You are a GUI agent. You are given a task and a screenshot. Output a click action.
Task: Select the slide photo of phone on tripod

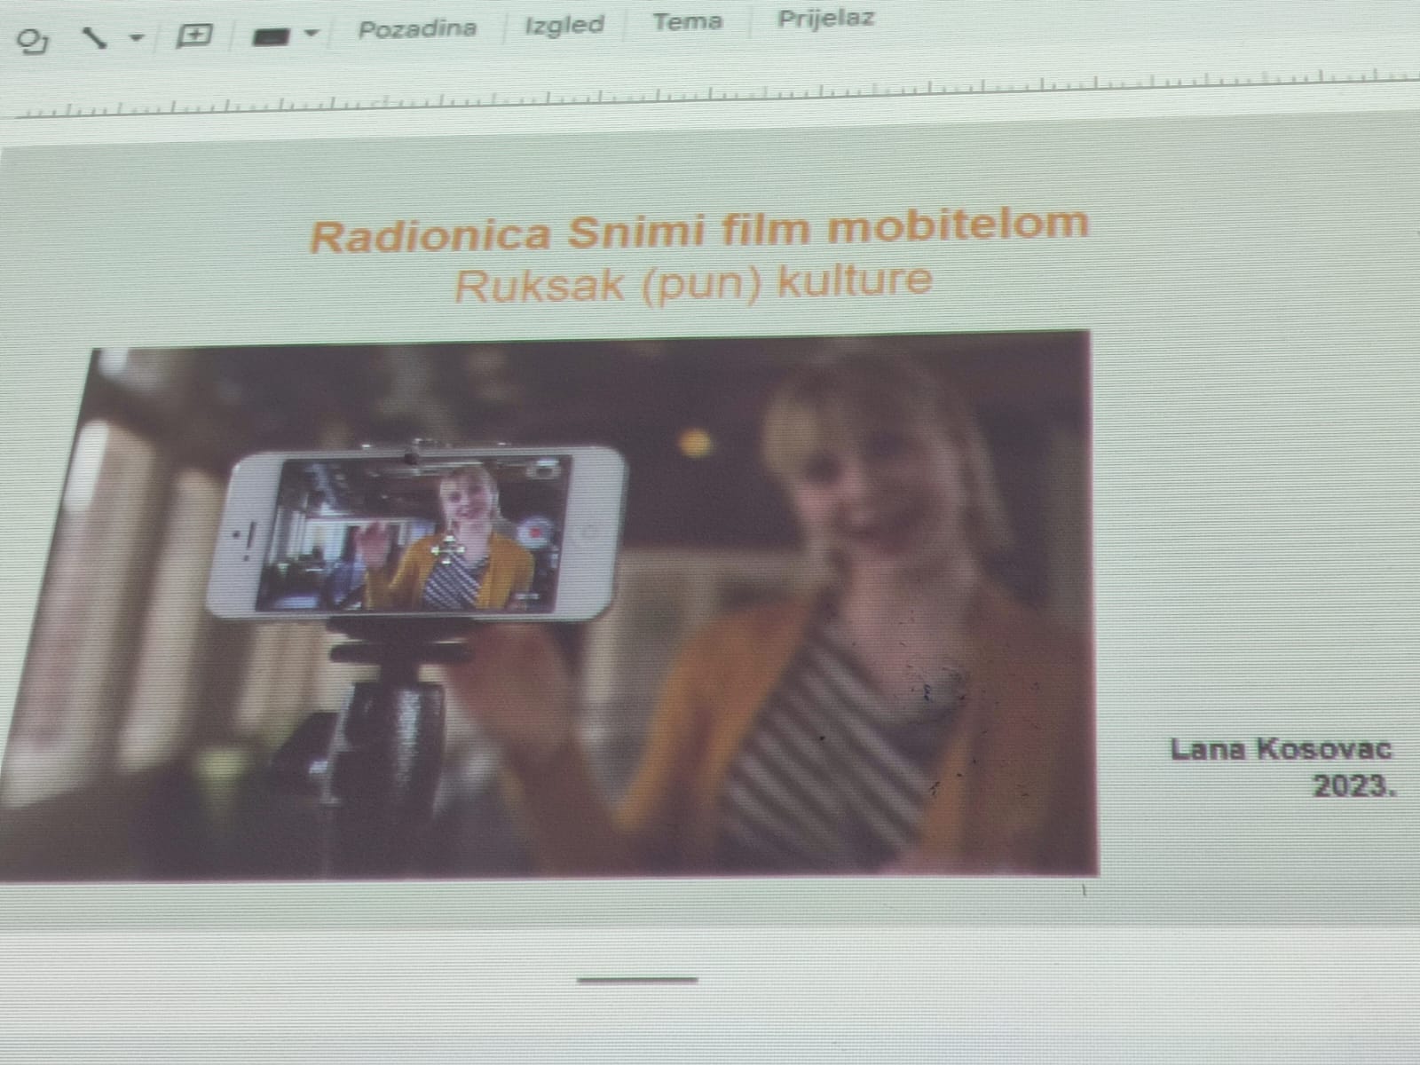point(549,605)
